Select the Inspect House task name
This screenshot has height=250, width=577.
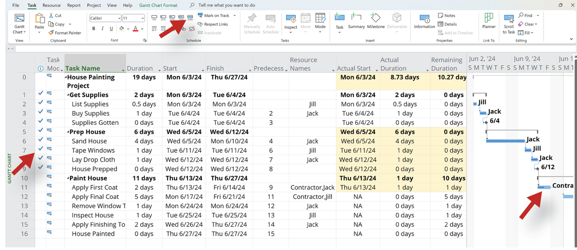[x=93, y=215]
